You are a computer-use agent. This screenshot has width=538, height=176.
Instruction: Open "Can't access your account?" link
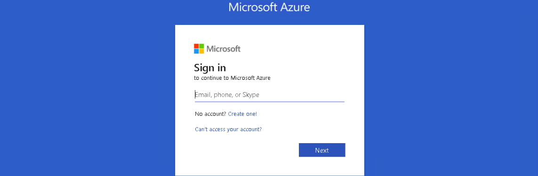[228, 130]
